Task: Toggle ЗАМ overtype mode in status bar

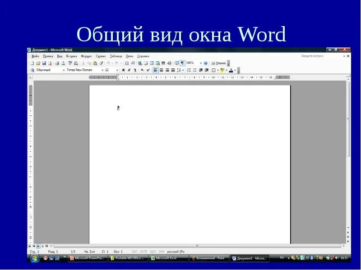Action: click(162, 252)
